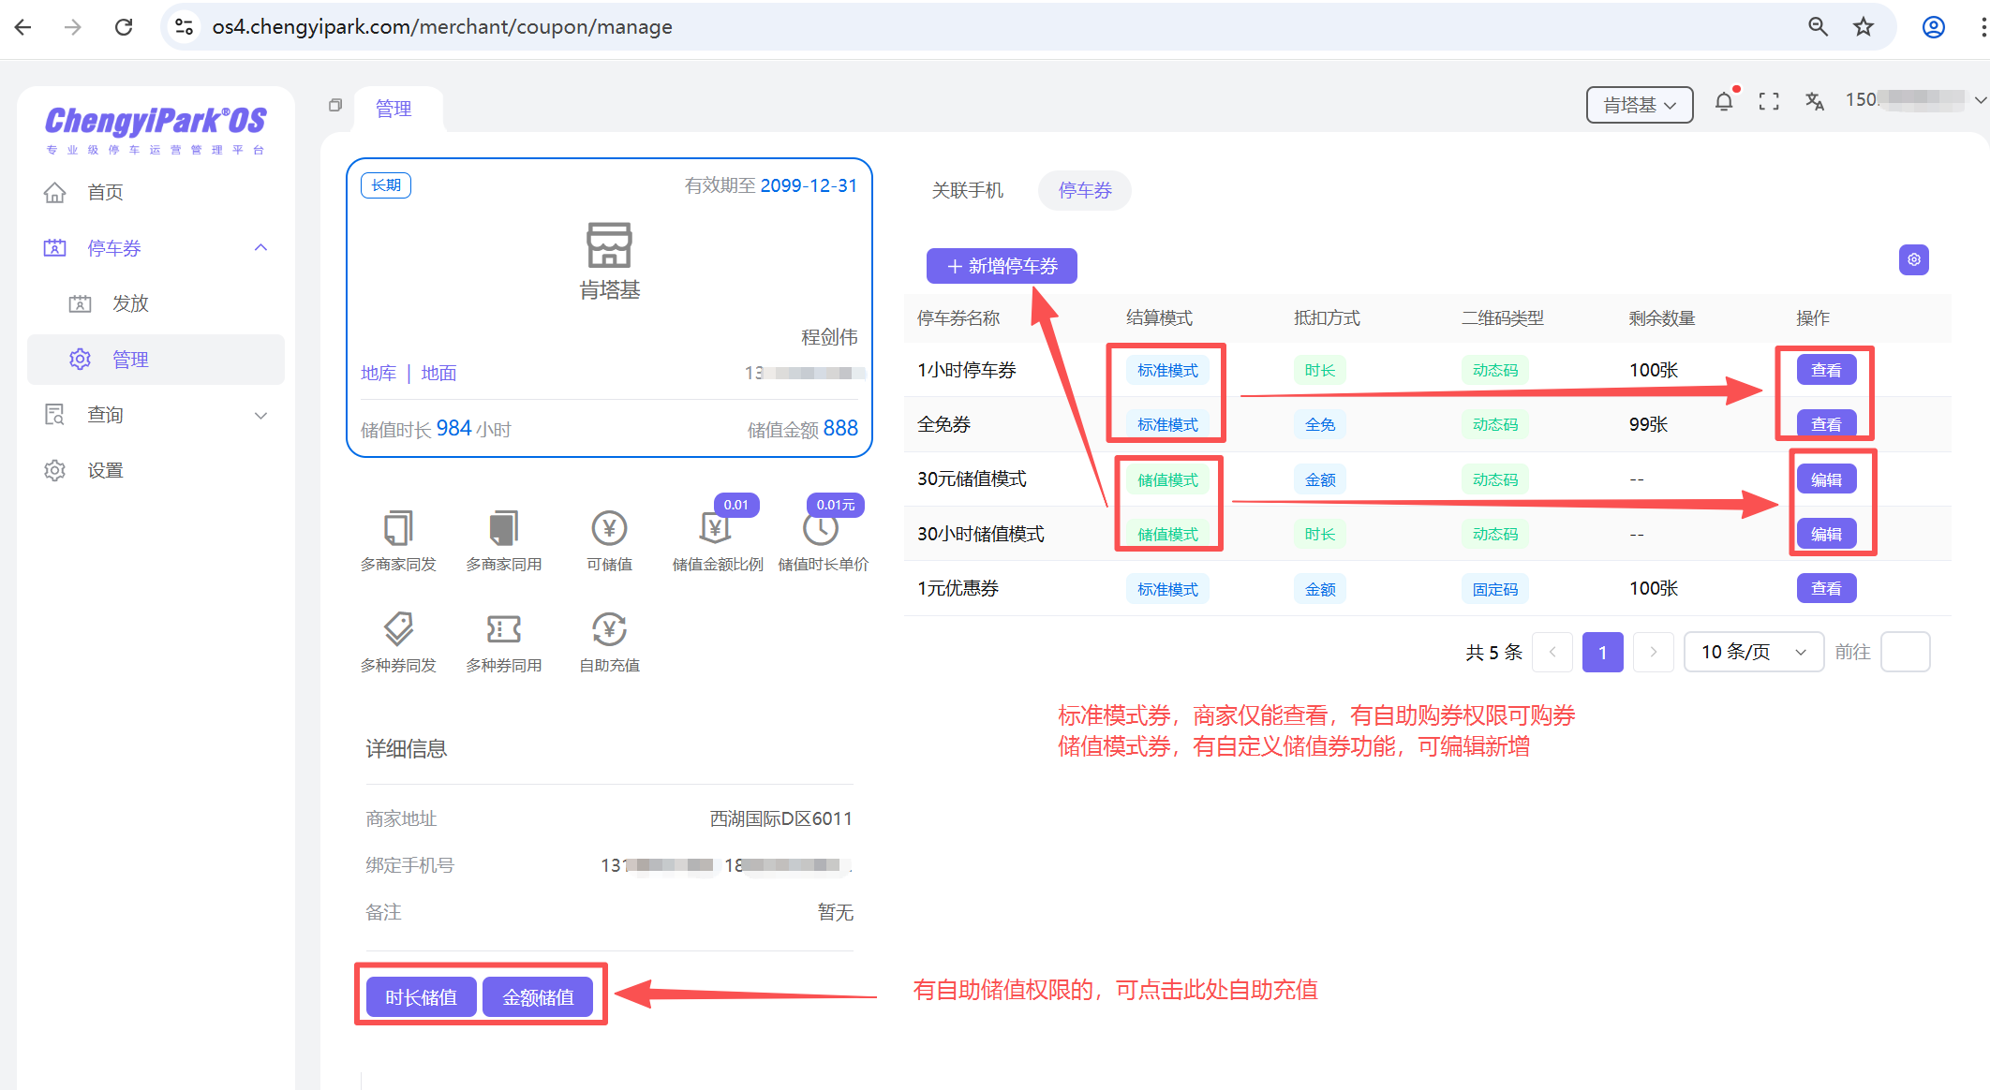Click the 多商家同发 icon

click(x=398, y=529)
